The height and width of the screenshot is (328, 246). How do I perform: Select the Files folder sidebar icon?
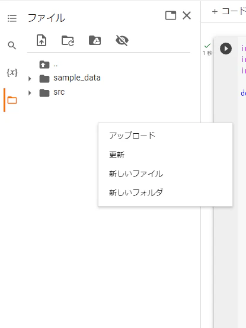(12, 100)
